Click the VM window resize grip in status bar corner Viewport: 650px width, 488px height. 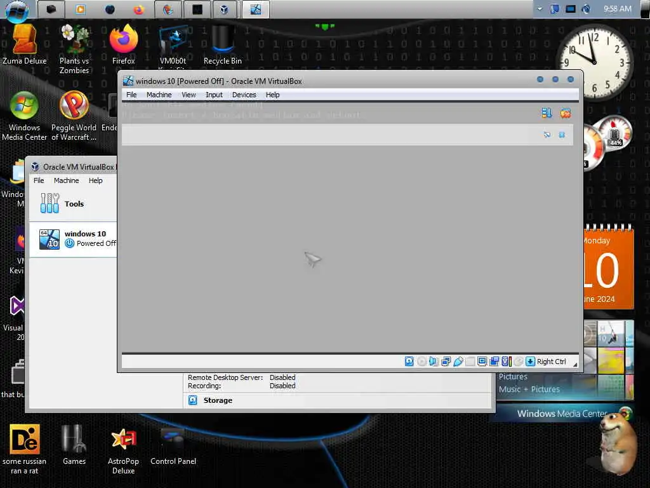coord(575,364)
